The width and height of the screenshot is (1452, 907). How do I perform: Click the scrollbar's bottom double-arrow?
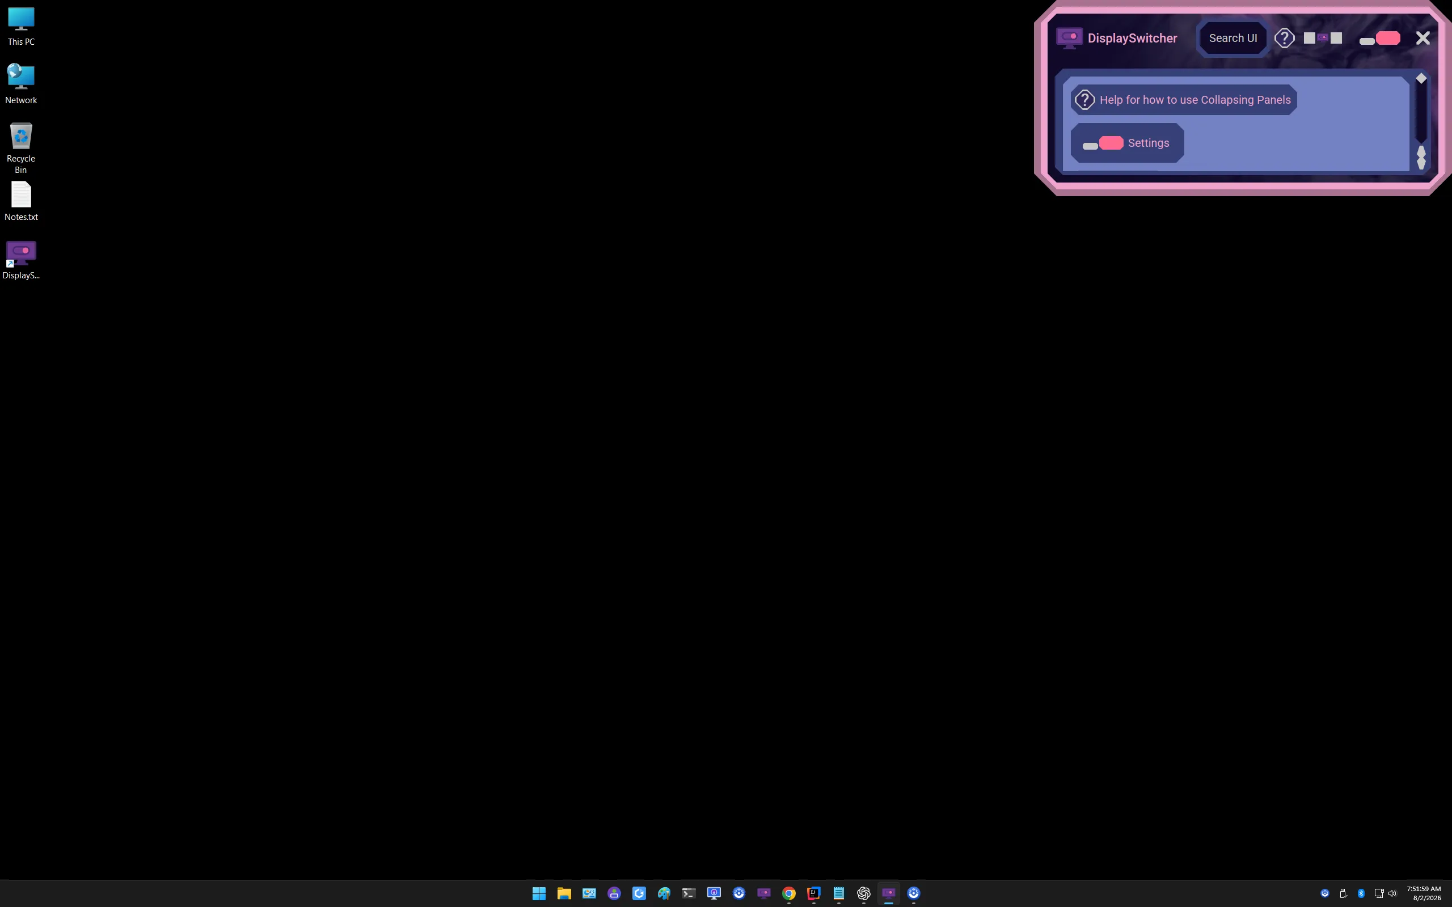[x=1421, y=157]
